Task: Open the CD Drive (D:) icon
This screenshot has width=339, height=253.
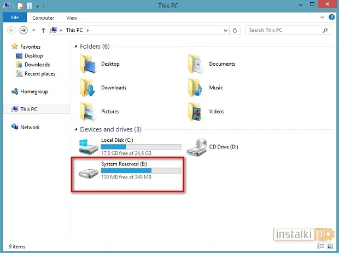Action: (x=196, y=147)
